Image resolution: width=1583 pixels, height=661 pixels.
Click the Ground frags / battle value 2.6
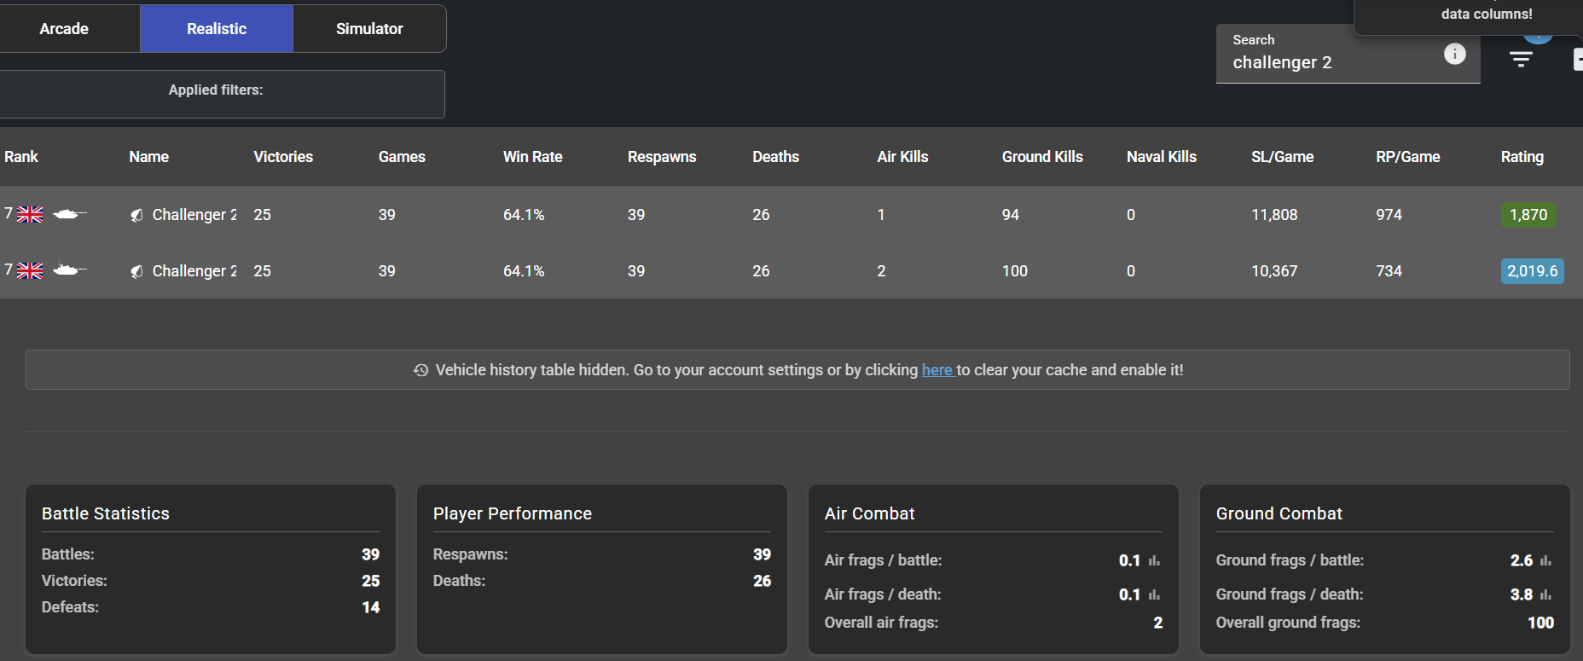(x=1522, y=560)
